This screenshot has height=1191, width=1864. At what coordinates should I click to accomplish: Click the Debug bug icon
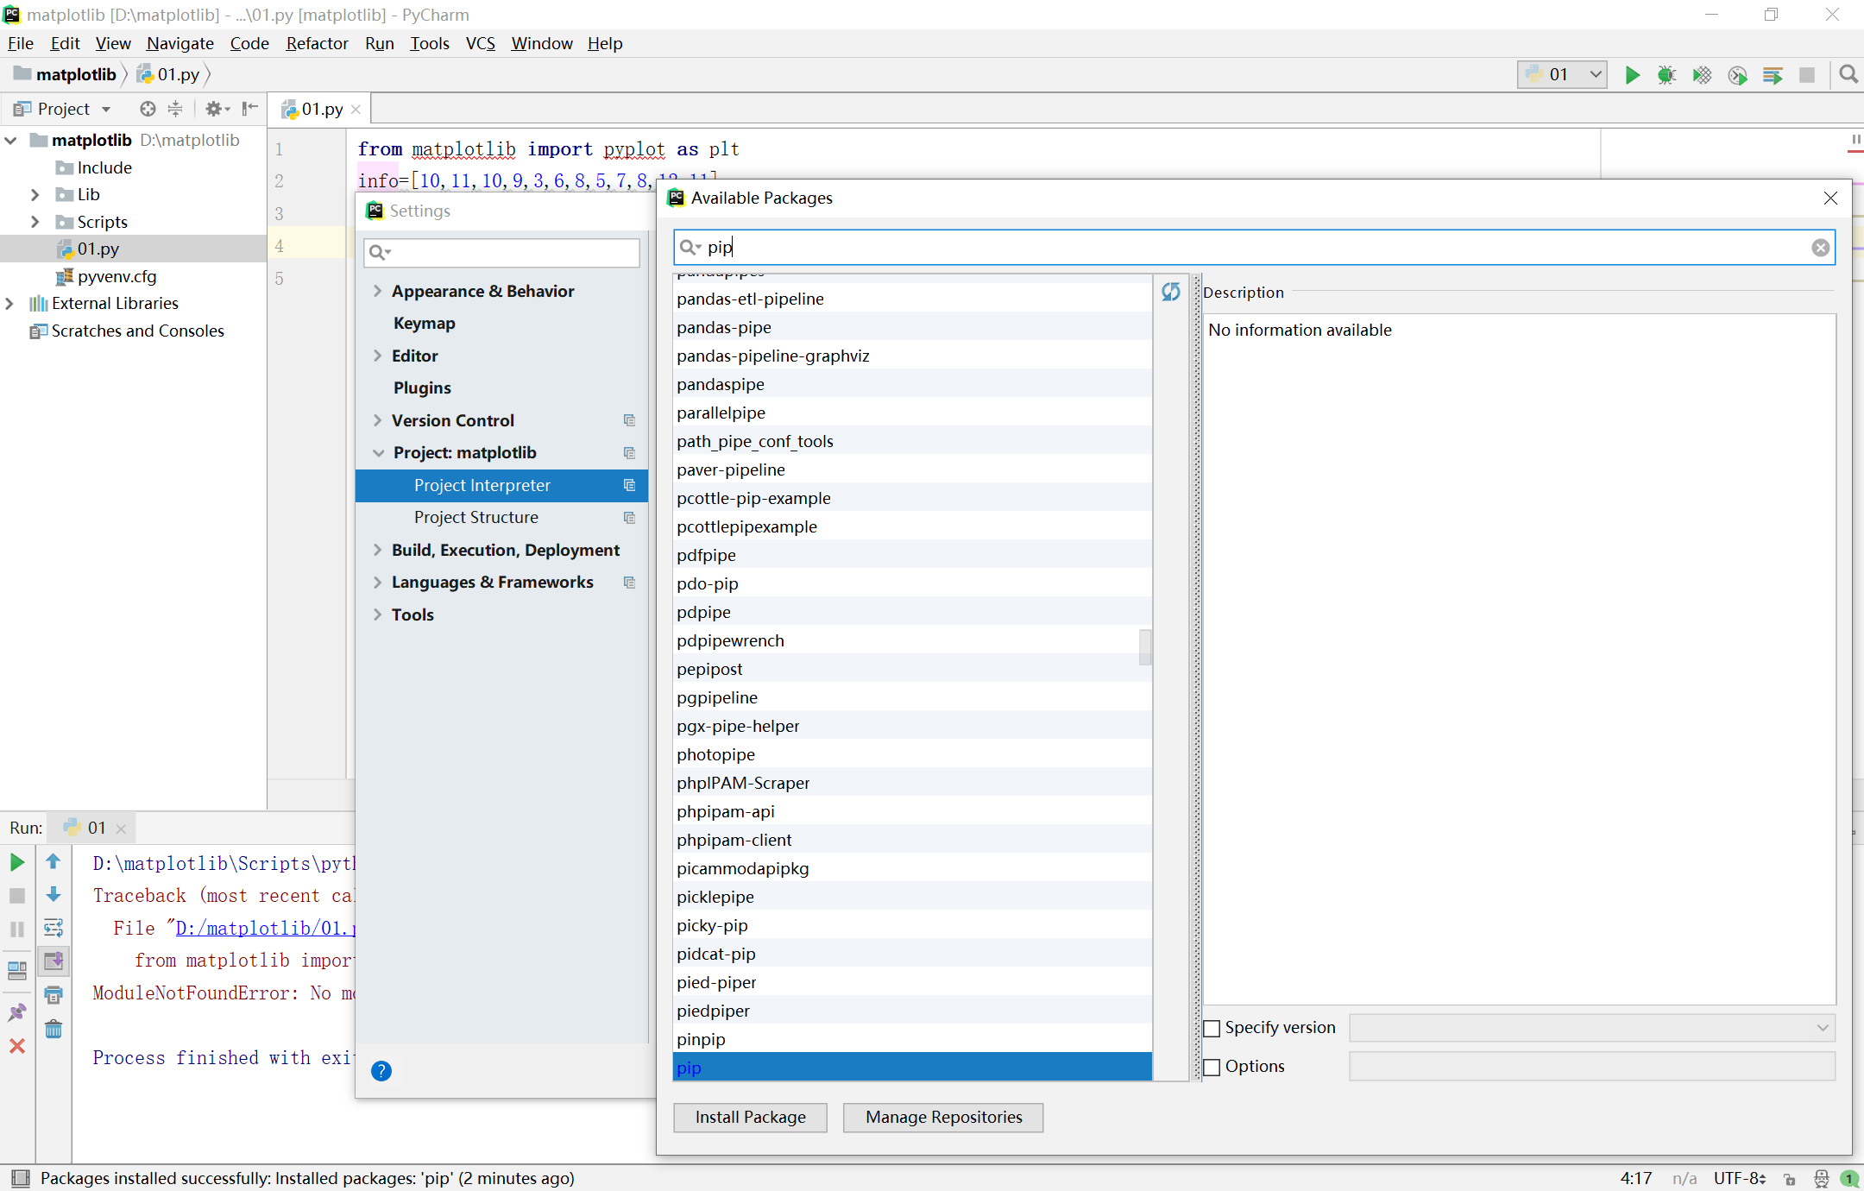[1666, 75]
